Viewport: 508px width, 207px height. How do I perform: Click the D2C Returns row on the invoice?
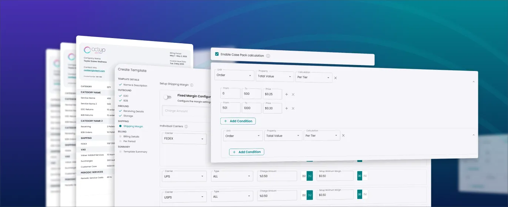[x=97, y=109]
